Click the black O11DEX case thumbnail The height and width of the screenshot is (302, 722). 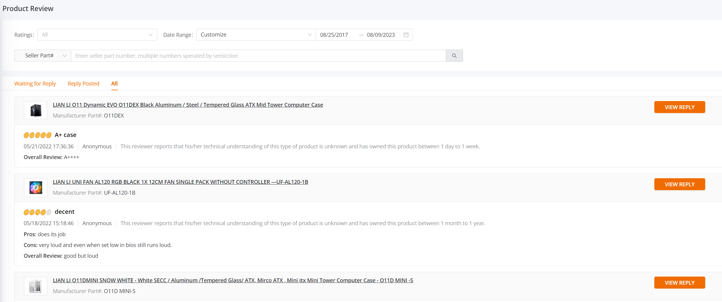click(36, 110)
